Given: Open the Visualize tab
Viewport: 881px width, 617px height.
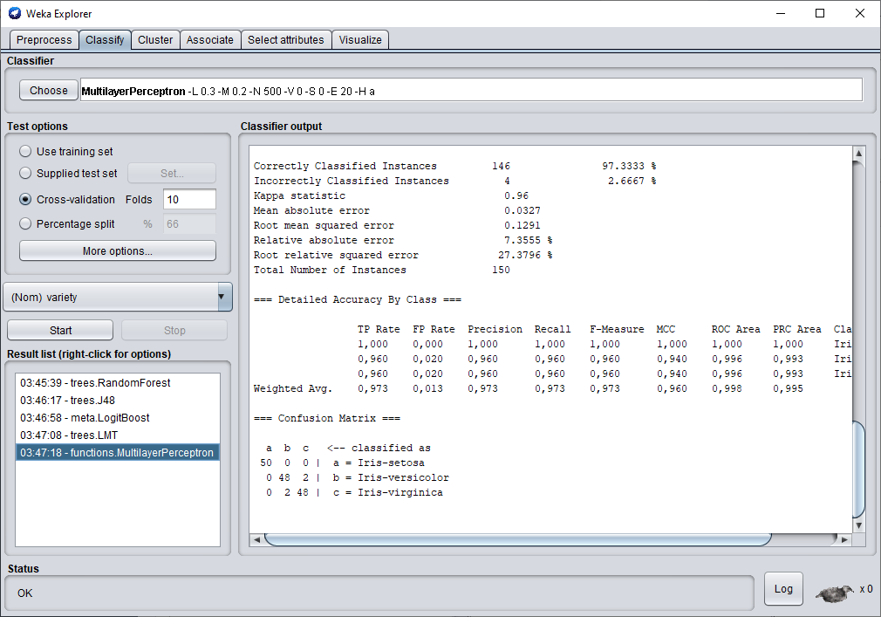Looking at the screenshot, I should [360, 40].
